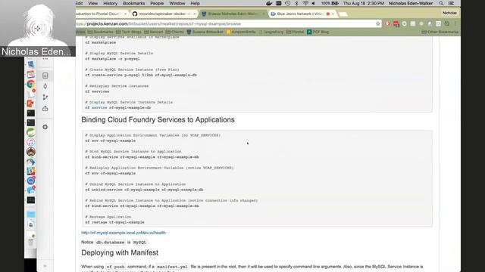The width and height of the screenshot is (485, 272).
Task: Click the cf unbind-service command line
Action: (144, 190)
